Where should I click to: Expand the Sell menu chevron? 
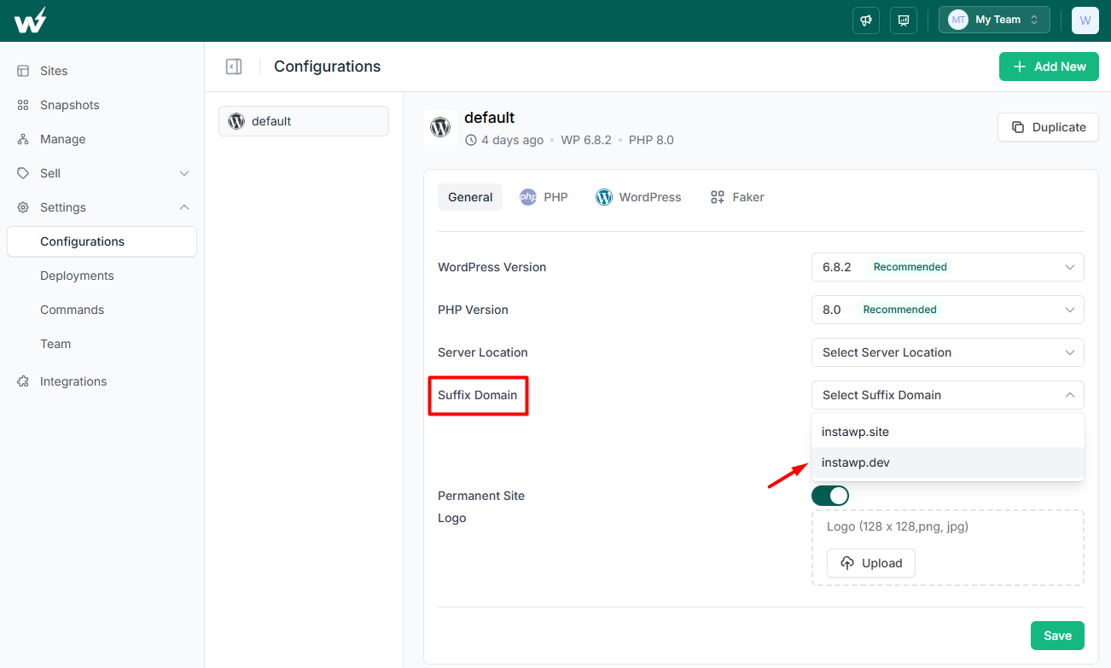[x=184, y=173]
